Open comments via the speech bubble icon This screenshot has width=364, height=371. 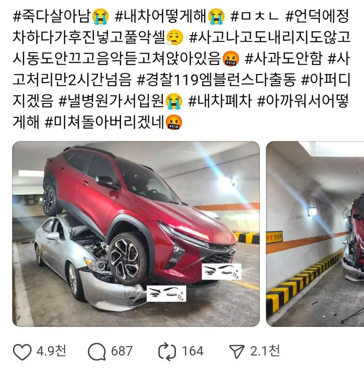click(x=96, y=351)
